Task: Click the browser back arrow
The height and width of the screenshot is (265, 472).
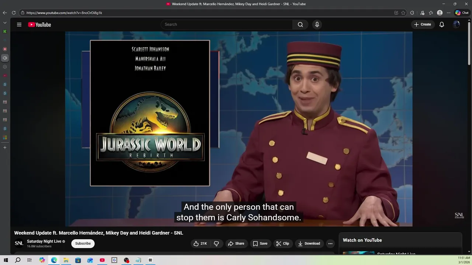Action: (5, 13)
